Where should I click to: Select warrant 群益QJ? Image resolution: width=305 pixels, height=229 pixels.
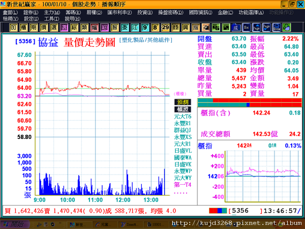click(x=182, y=130)
